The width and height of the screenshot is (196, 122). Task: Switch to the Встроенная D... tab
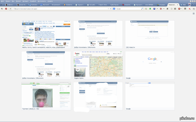click(57, 5)
